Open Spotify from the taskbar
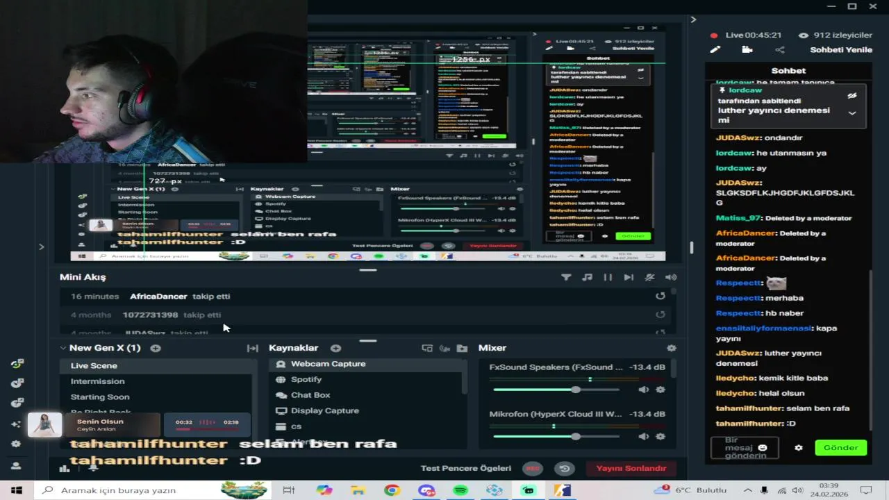The width and height of the screenshot is (889, 500). (460, 490)
